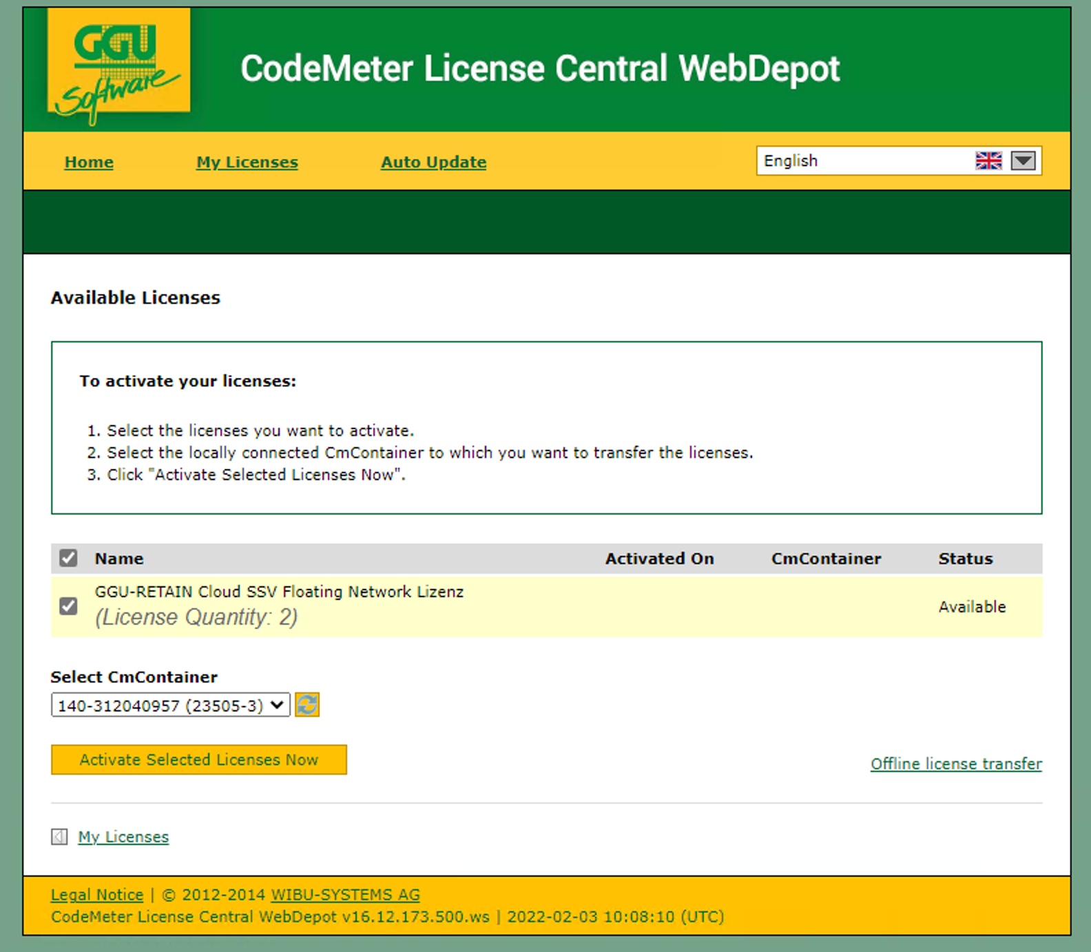Follow the My Licenses link below the divider
Screen dimensions: 1091x952
[x=123, y=837]
